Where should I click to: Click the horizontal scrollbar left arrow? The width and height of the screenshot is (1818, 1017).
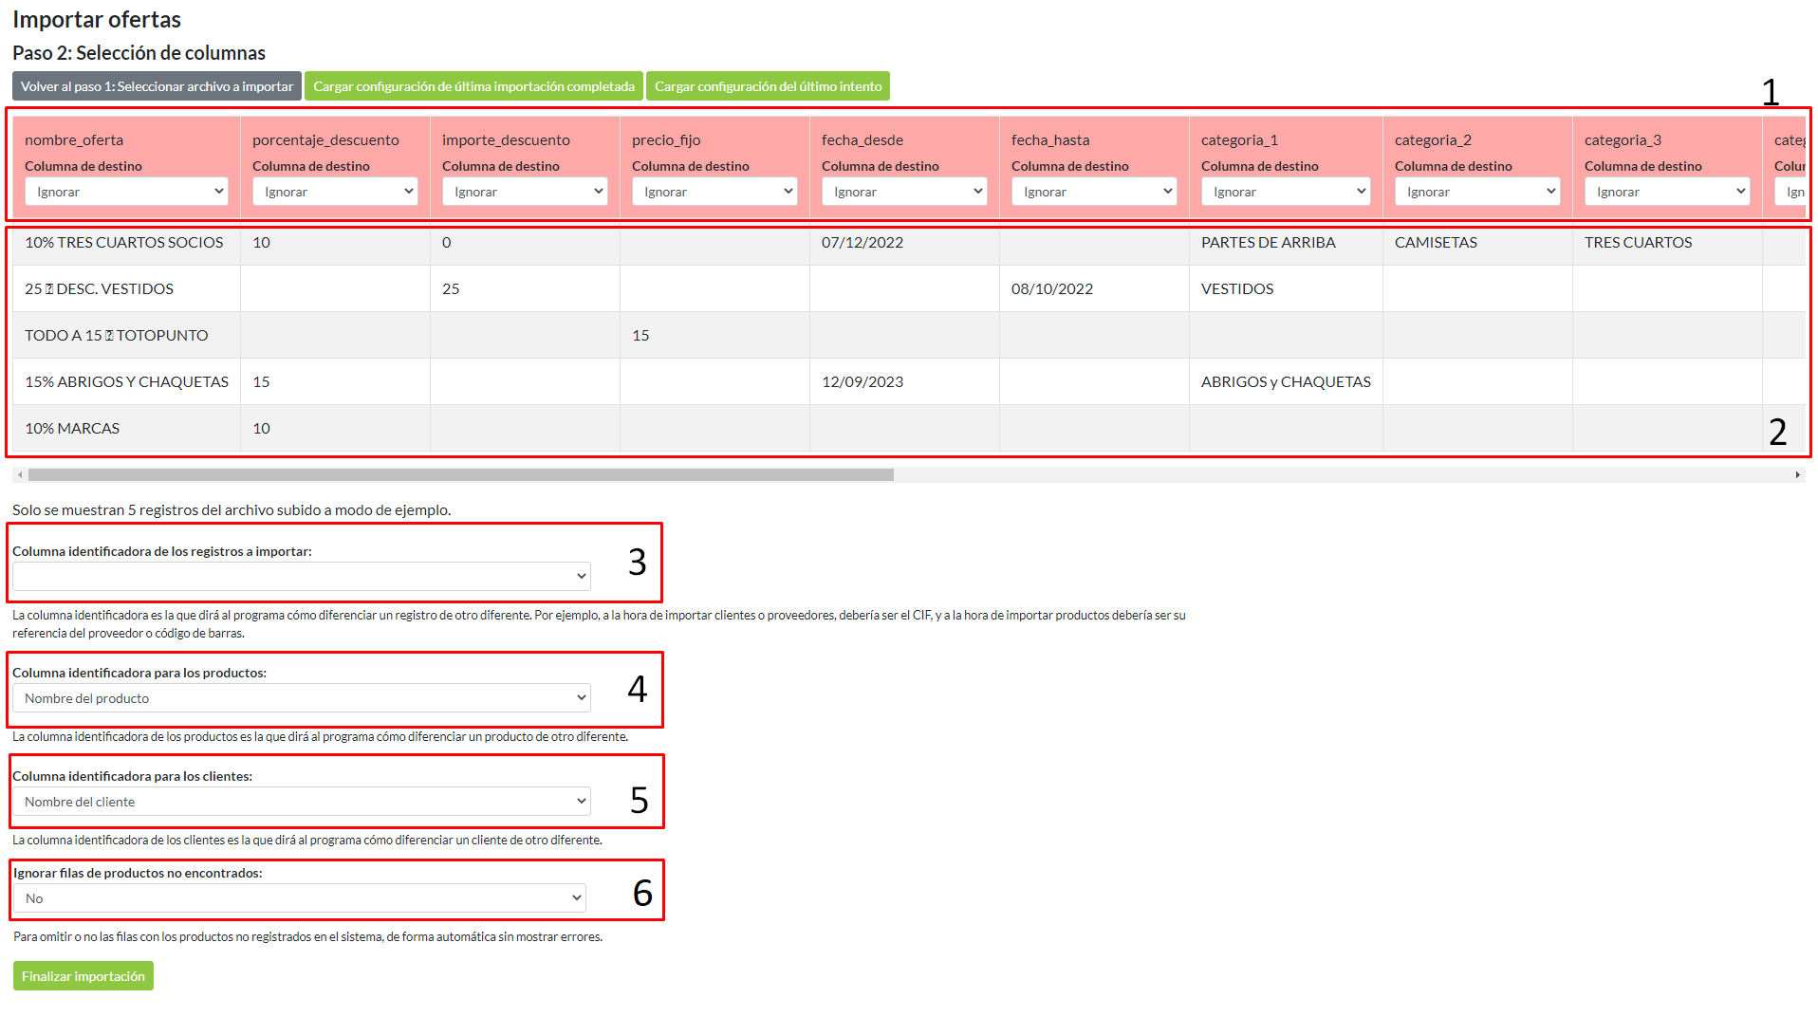20,474
